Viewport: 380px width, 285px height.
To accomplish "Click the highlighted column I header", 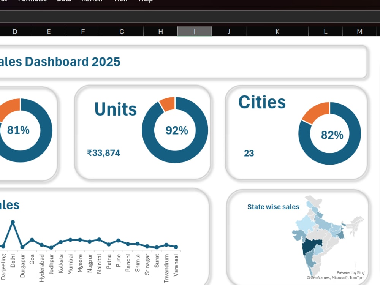I will (x=195, y=32).
